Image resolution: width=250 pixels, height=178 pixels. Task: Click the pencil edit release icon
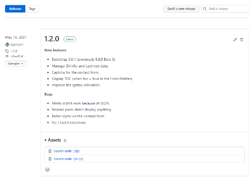coord(235,40)
